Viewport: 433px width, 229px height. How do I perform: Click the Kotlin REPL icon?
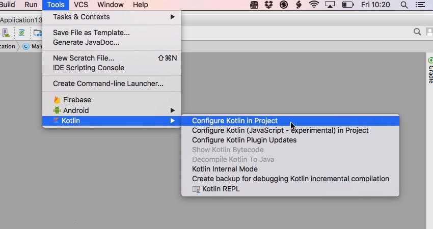(196, 189)
